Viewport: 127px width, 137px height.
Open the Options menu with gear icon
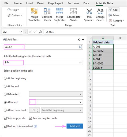click(15, 15)
